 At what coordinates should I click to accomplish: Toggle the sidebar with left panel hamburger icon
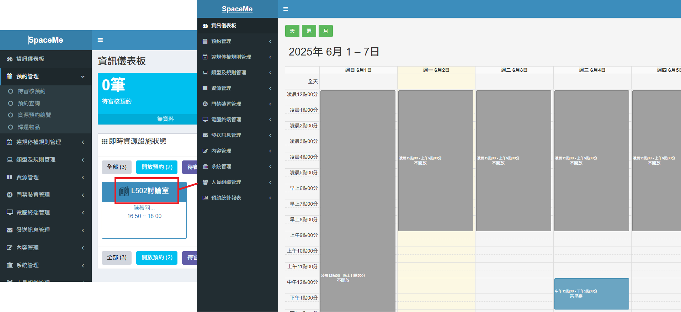point(100,40)
